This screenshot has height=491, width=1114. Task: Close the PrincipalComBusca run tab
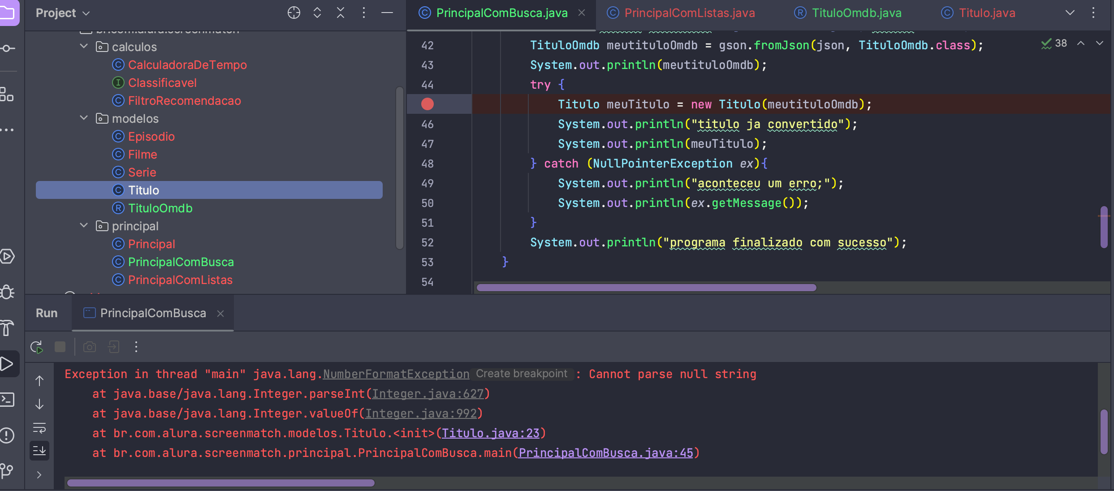pos(220,314)
